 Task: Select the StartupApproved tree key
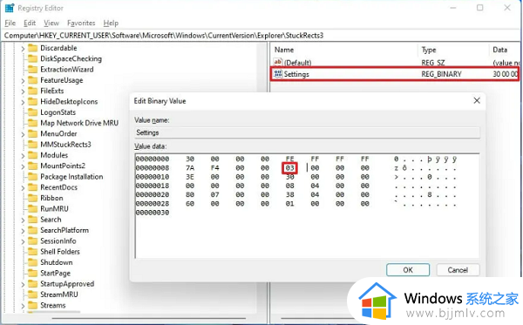[67, 284]
